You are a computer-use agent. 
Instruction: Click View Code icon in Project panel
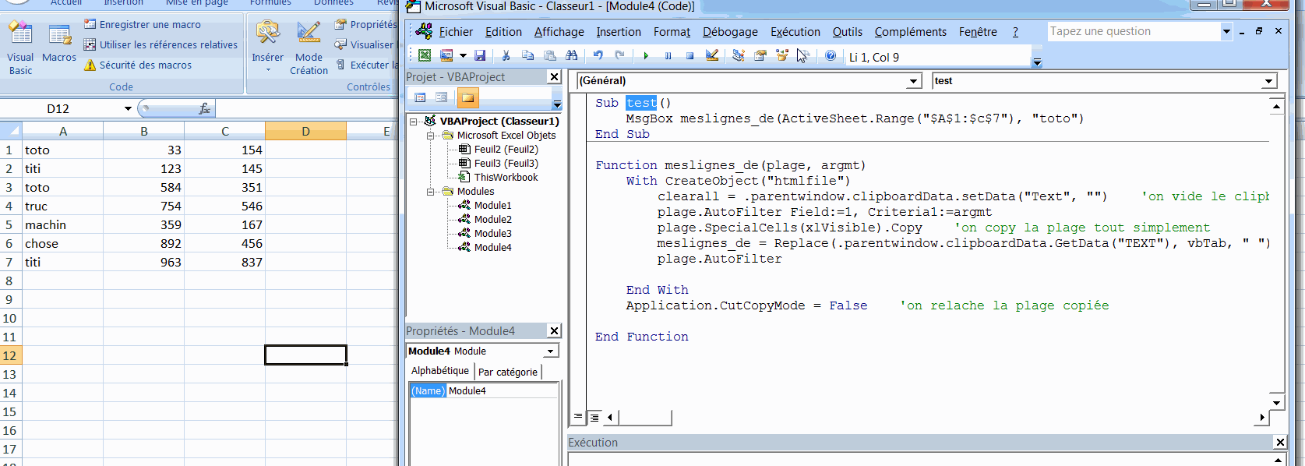pyautogui.click(x=421, y=97)
